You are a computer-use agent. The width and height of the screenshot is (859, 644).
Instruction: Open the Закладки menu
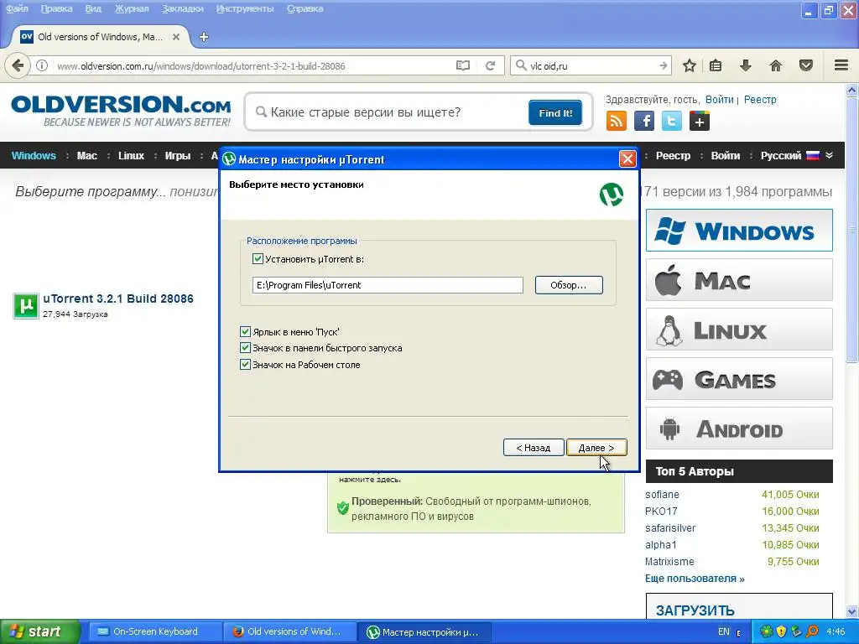tap(182, 8)
